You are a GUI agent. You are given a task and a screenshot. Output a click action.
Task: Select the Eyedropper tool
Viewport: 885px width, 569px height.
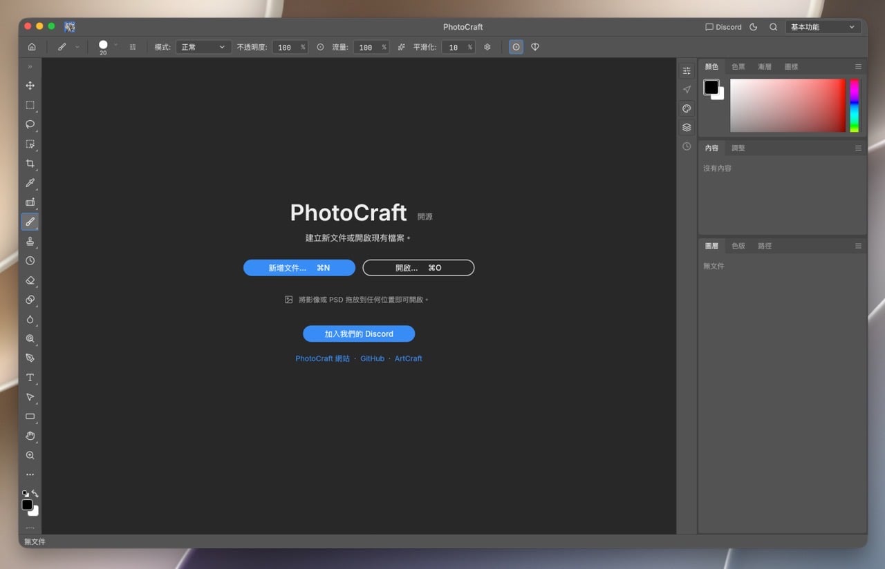click(30, 183)
